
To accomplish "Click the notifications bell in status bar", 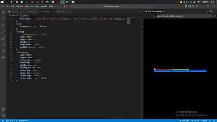I will 214,121.
